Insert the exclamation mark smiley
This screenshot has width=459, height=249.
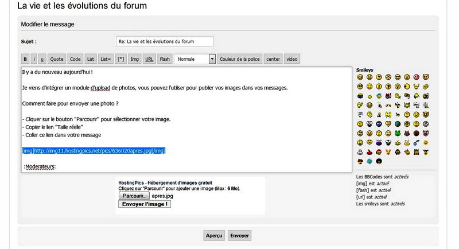pos(379,87)
